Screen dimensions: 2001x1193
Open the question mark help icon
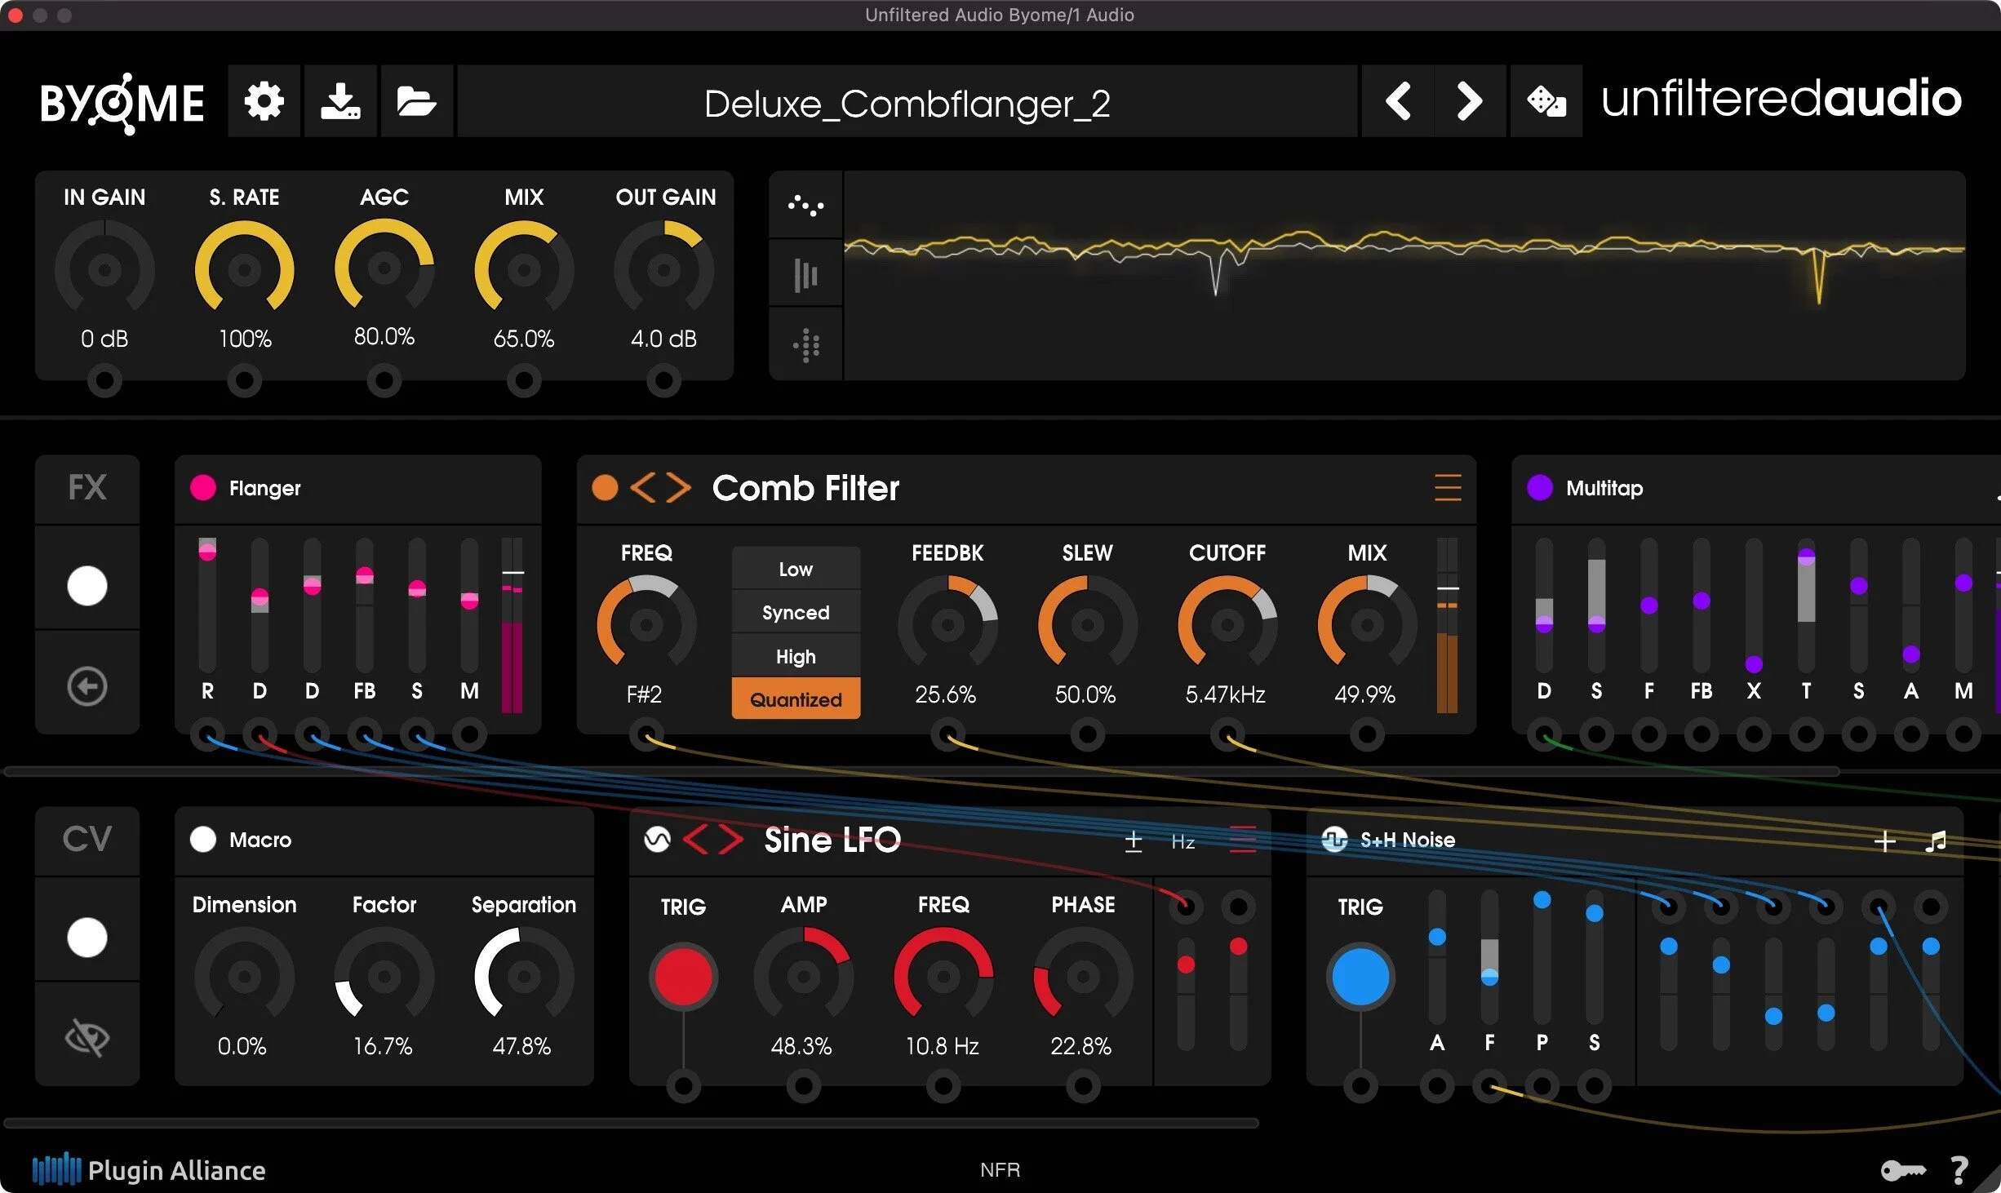point(1959,1170)
